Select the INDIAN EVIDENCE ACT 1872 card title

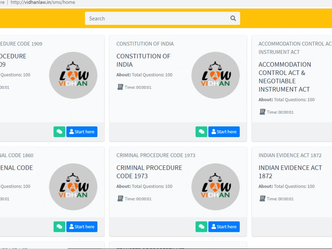(290, 172)
